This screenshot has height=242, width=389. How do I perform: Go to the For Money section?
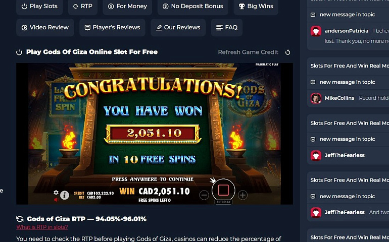[127, 6]
